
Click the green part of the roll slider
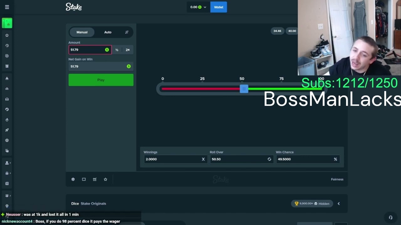click(284, 89)
